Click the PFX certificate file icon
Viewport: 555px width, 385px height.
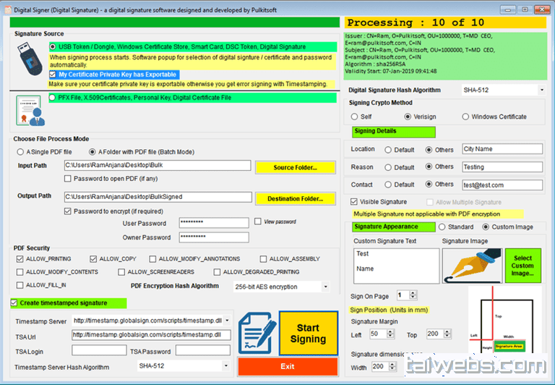coord(30,109)
